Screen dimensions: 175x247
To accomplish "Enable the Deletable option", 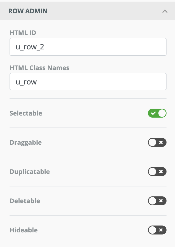I will [157, 201].
